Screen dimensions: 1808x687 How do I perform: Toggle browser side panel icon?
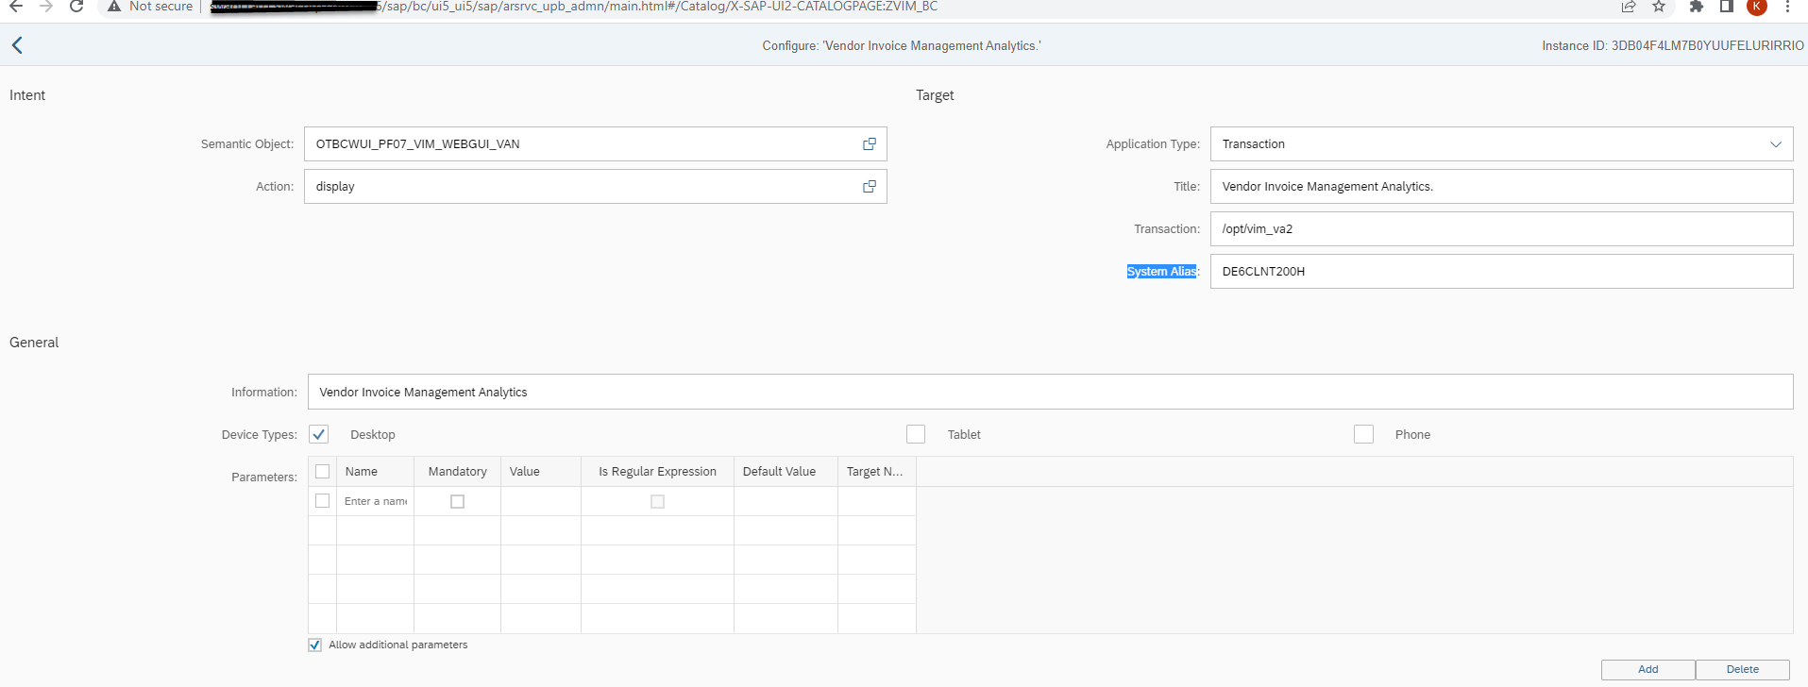(x=1726, y=7)
